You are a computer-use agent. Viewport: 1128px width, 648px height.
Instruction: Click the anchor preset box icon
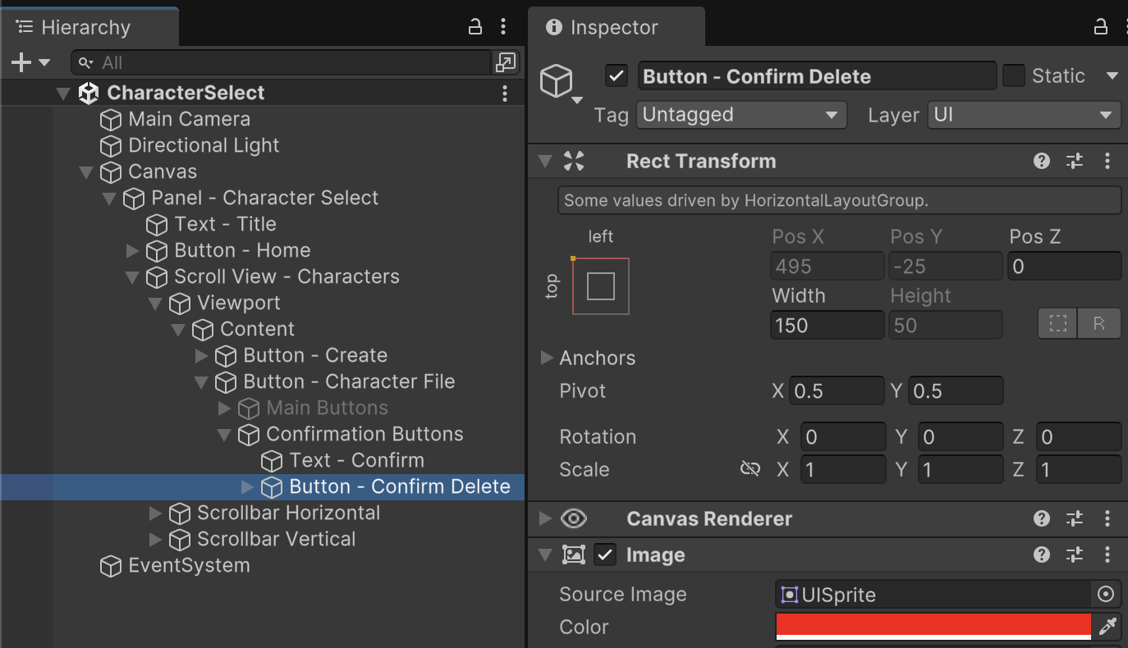coord(601,286)
